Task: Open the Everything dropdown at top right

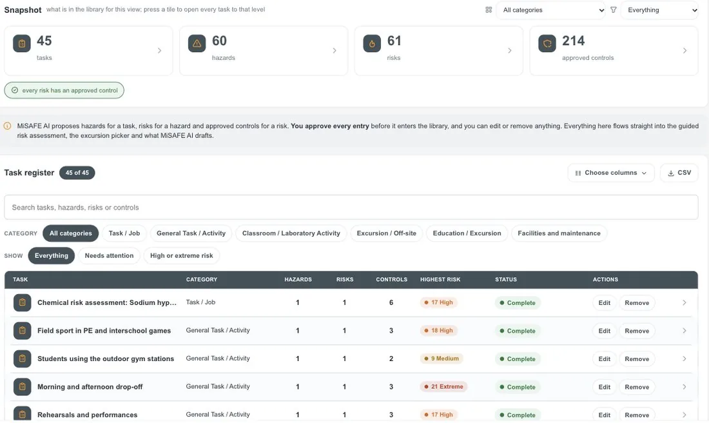Action: [660, 10]
